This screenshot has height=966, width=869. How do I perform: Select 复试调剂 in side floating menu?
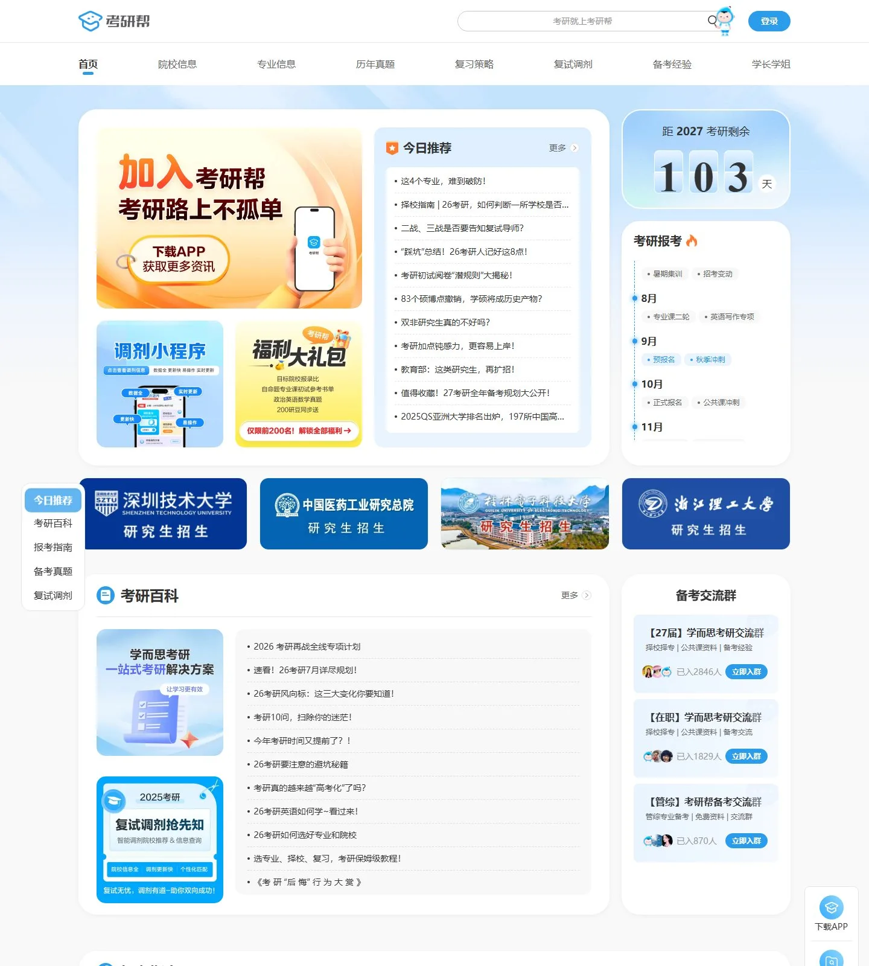(53, 595)
